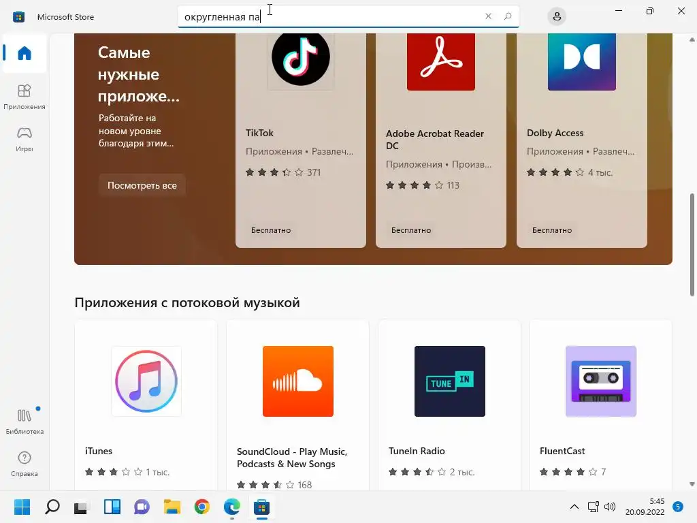The height and width of the screenshot is (523, 697).
Task: Click the Adobe Acrobat Reader DC title
Action: pos(435,140)
